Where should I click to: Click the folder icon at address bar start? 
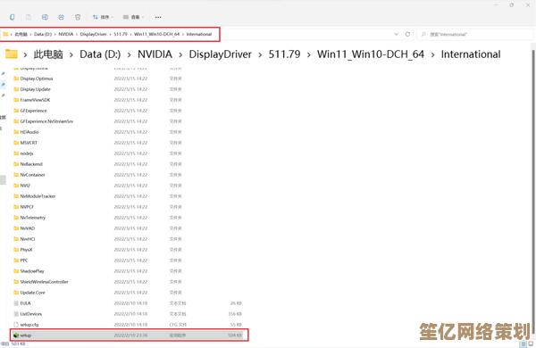5,34
